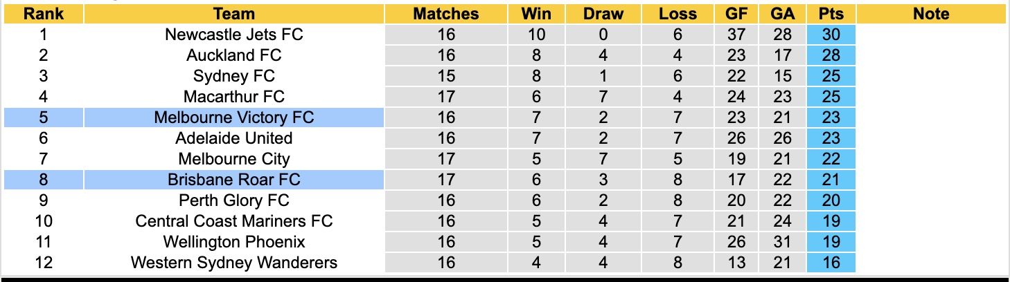Click the Team column header
The width and height of the screenshot is (1010, 282).
pyautogui.click(x=233, y=14)
